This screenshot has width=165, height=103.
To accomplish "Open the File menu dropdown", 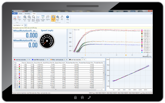I will click(x=15, y=13).
